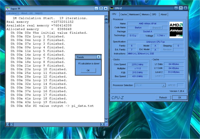Click the Core Speed value 2370.3 MHz
Viewport: 200px width, 139px height.
point(137,65)
